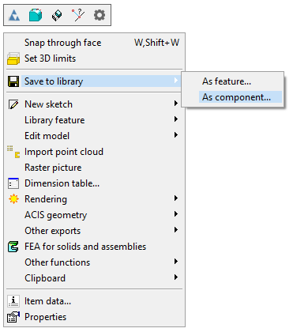This screenshot has height=332, width=293.
Task: Click the eraser toolbar icon
Action: point(57,15)
